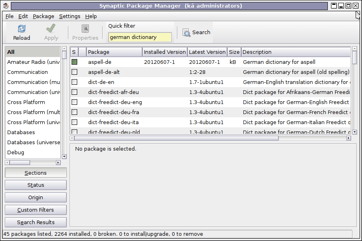Select Databases (universe) section
Image resolution: width=362 pixels, height=241 pixels.
[x=33, y=142]
